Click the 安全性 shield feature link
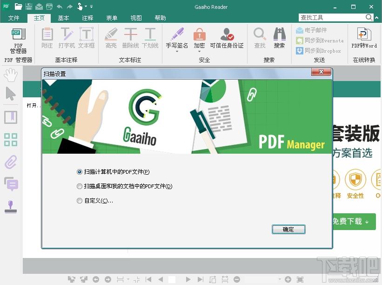Image resolution: width=382 pixels, height=285 pixels. coord(355,184)
